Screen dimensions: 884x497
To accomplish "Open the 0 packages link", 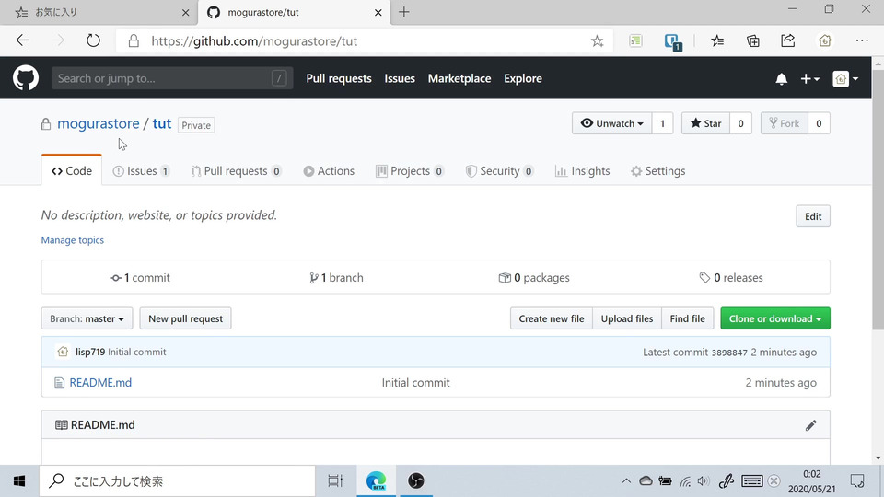I will click(534, 277).
